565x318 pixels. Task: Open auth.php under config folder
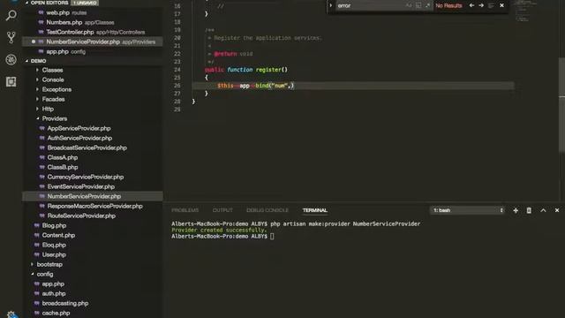[x=54, y=294]
